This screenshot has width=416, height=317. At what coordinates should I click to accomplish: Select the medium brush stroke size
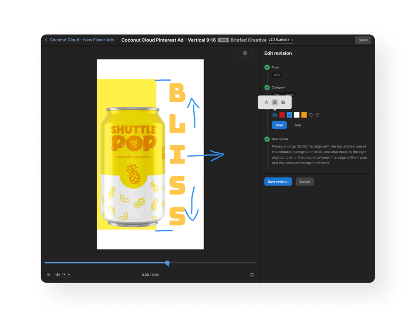pyautogui.click(x=275, y=102)
